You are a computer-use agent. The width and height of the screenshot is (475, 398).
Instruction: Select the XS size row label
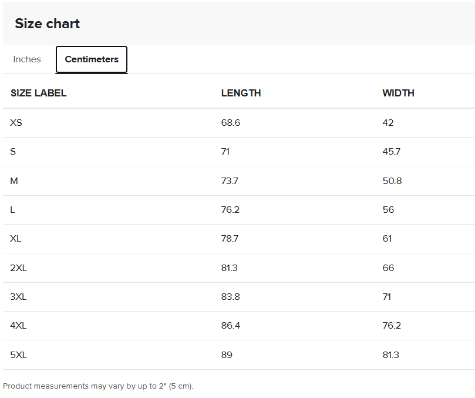tap(16, 122)
